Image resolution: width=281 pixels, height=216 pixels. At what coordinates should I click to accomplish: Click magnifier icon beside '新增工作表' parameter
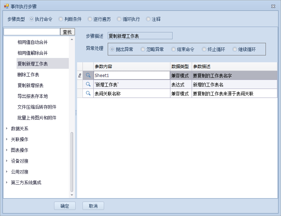[x=88, y=85]
